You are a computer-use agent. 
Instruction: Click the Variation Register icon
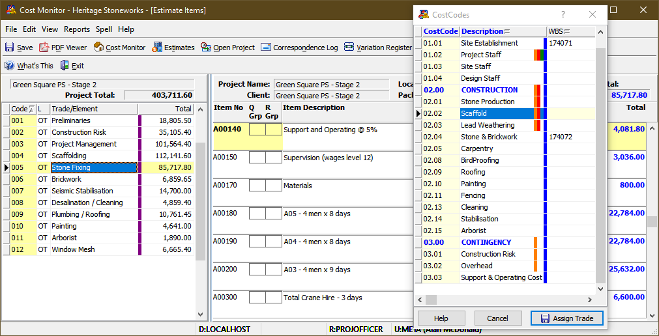coord(349,47)
